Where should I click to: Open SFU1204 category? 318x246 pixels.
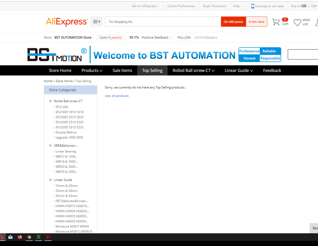62,107
